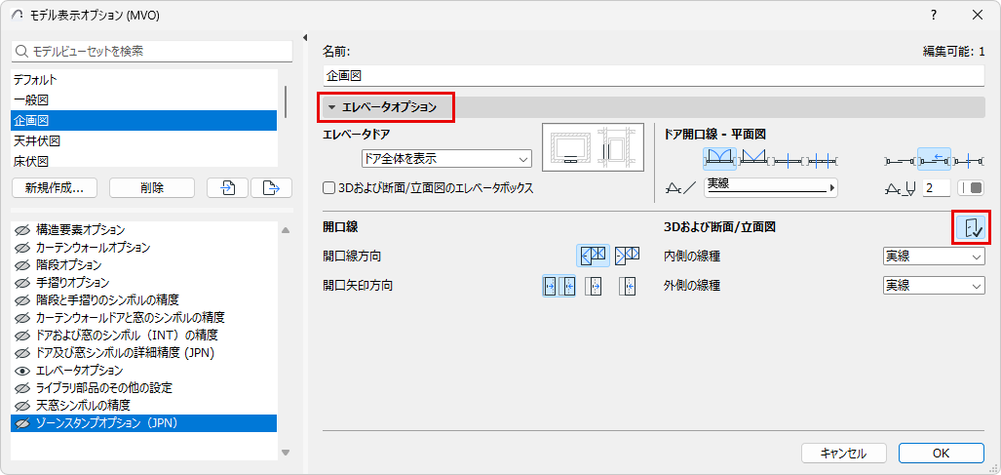Open the door opening line type 実線 popup
Image resolution: width=1001 pixels, height=475 pixels.
[x=771, y=187]
